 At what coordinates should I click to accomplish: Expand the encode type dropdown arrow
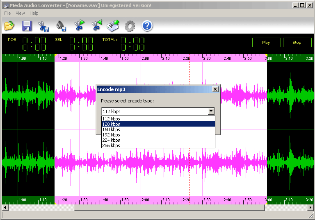(x=211, y=111)
